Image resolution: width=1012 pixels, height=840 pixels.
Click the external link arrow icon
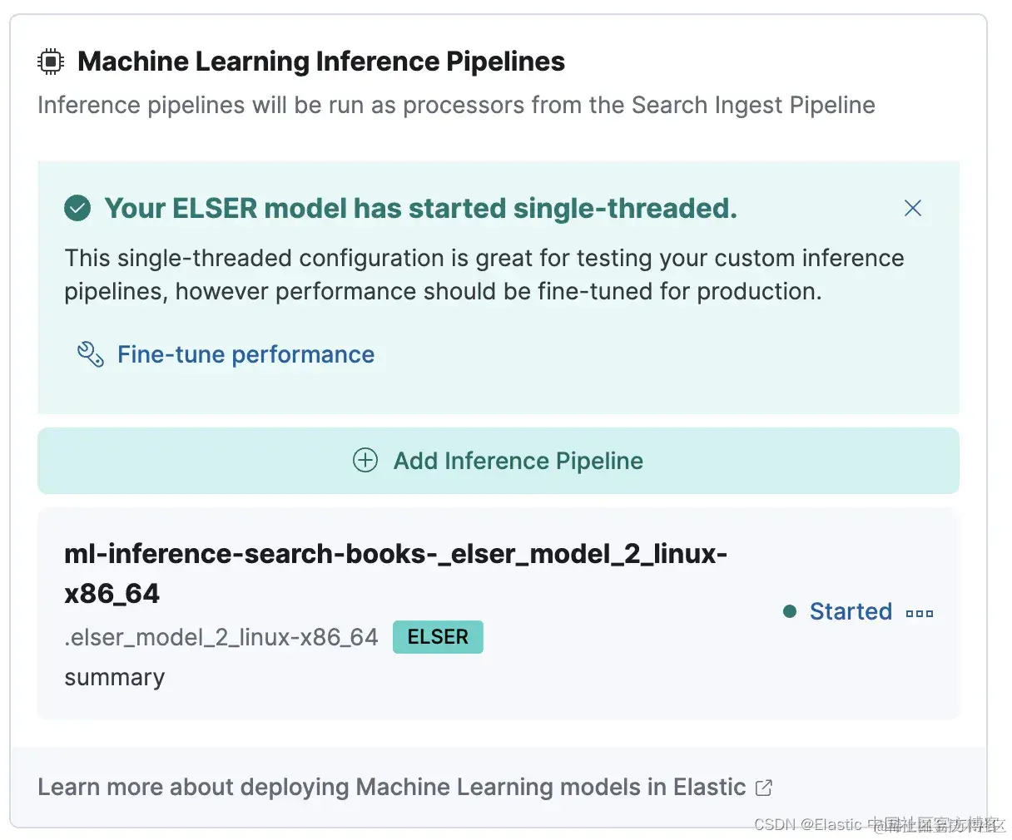coord(764,787)
